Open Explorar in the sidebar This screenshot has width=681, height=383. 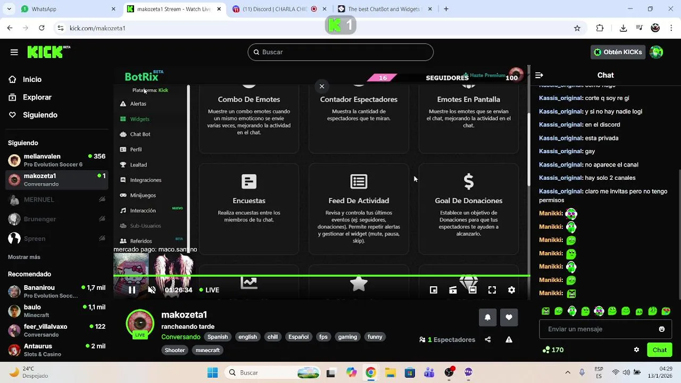tap(37, 97)
